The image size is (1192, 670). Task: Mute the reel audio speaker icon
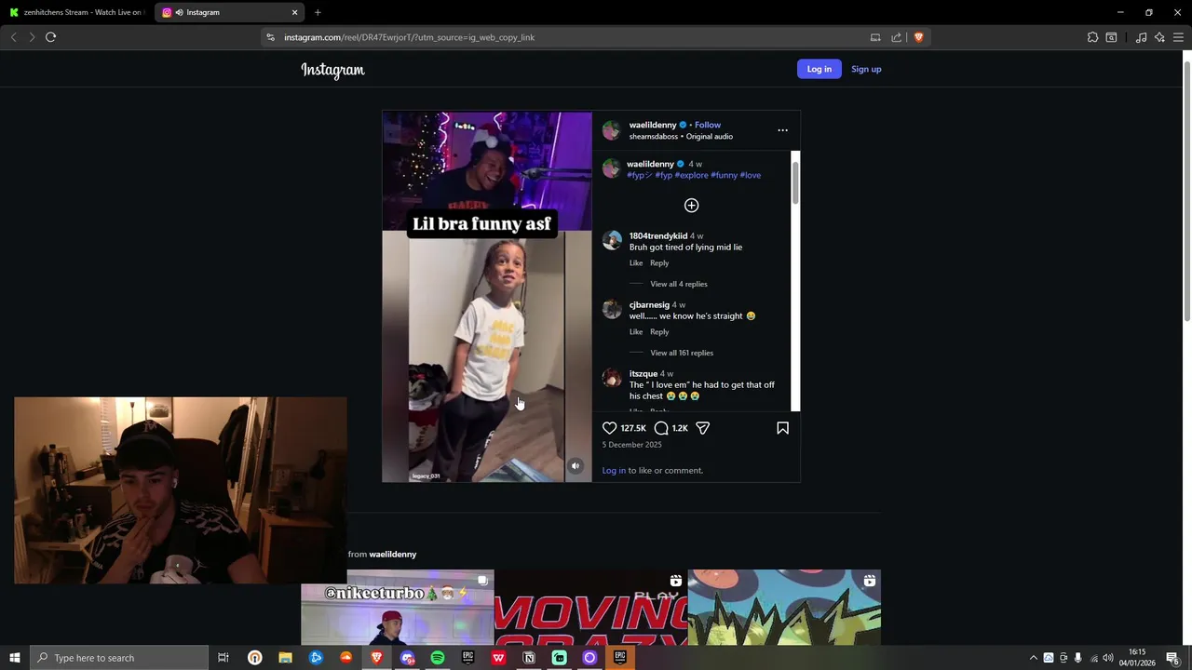pyautogui.click(x=576, y=466)
